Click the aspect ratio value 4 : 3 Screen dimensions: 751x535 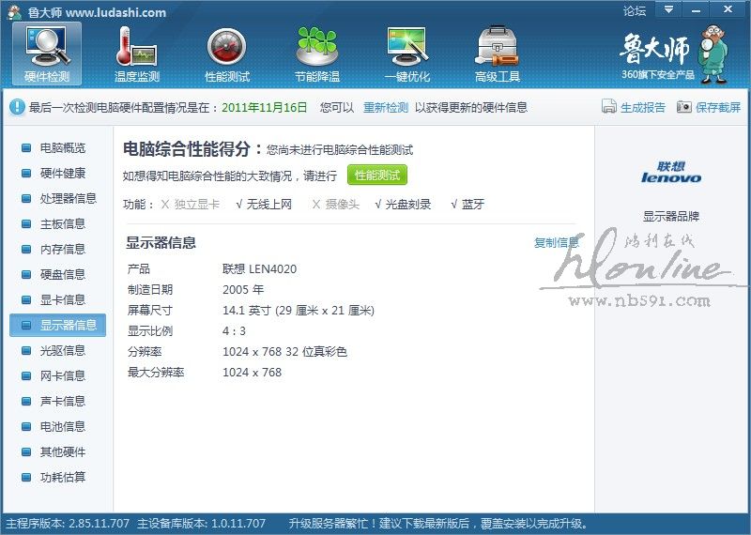(234, 331)
